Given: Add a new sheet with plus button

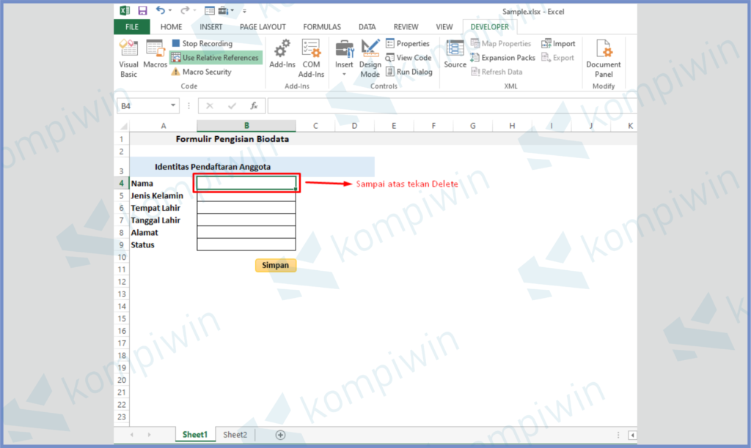Looking at the screenshot, I should [x=280, y=435].
